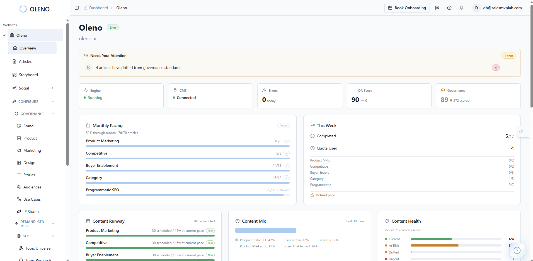Click the Competitive pacing checkmark
Screen dimensions: 533x261
point(287,153)
